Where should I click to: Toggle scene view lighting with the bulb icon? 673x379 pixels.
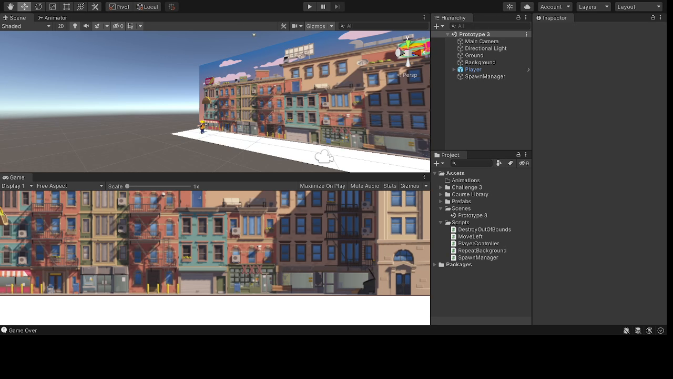(x=75, y=26)
